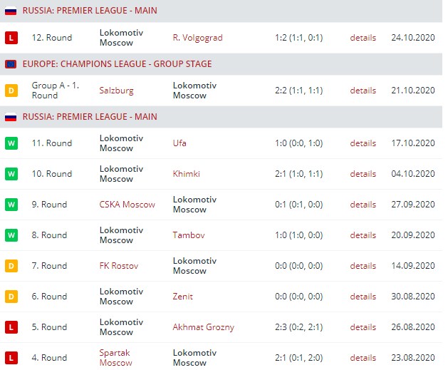Screen dimensions: 448x370
Task: Click the red L badge for R. Volgograd match
Action: (x=11, y=37)
